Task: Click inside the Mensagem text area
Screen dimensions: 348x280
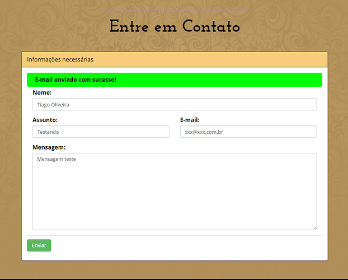Action: (x=175, y=192)
